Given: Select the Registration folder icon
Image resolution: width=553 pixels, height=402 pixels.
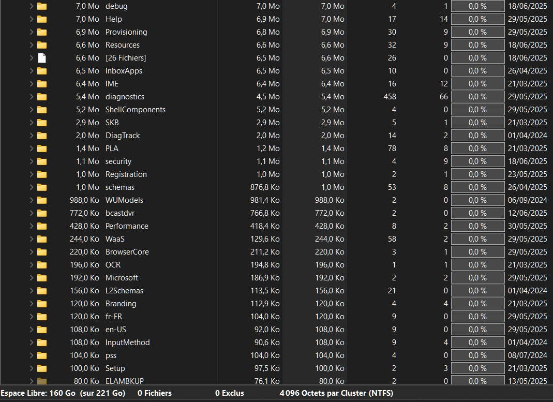Looking at the screenshot, I should tap(42, 174).
